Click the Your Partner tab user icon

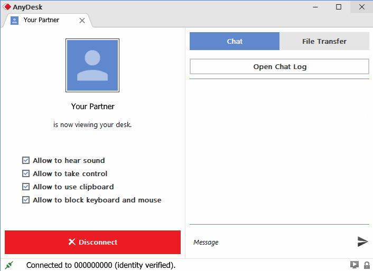point(14,21)
